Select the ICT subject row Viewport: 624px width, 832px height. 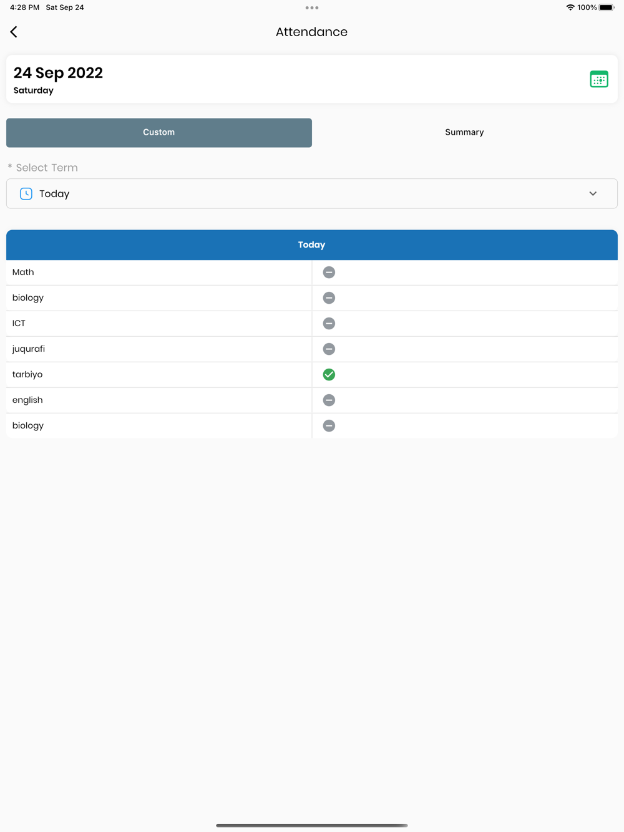tap(312, 324)
